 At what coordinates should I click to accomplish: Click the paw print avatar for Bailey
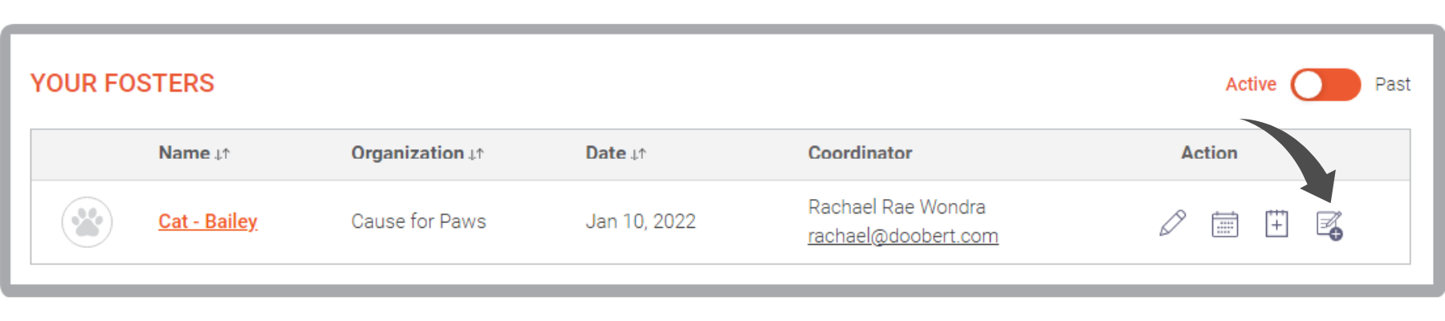point(87,222)
